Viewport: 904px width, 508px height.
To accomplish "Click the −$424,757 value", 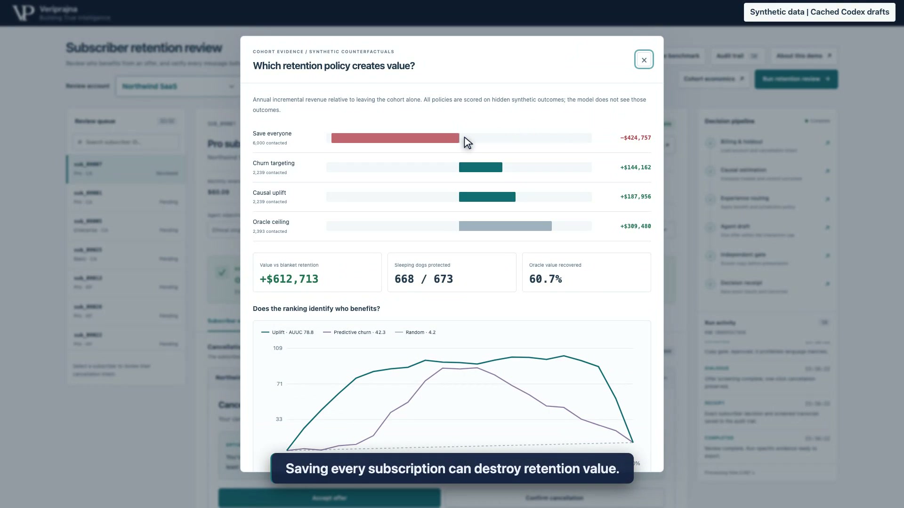I will click(636, 138).
